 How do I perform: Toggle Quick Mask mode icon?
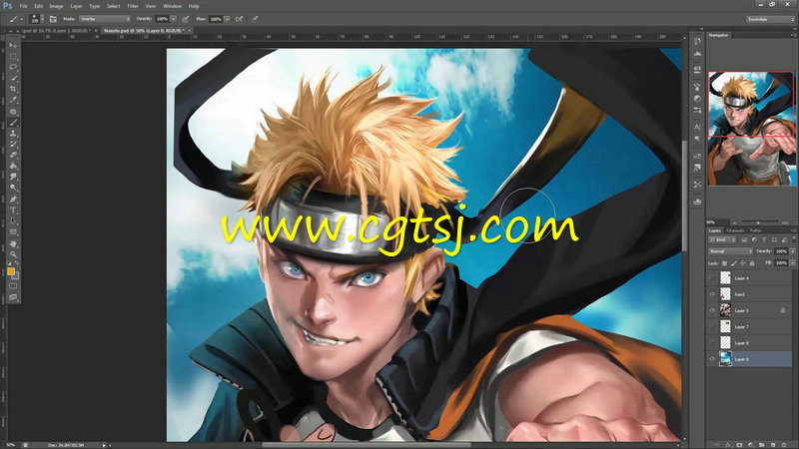coord(13,286)
